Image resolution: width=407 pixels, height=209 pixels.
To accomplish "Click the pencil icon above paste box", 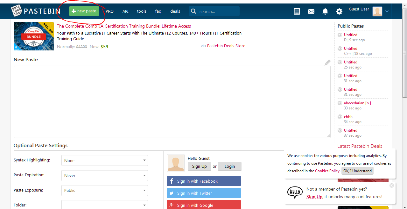I will 327,62.
